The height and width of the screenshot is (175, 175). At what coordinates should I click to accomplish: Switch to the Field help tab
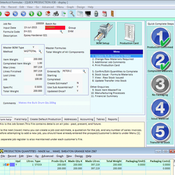(21, 119)
